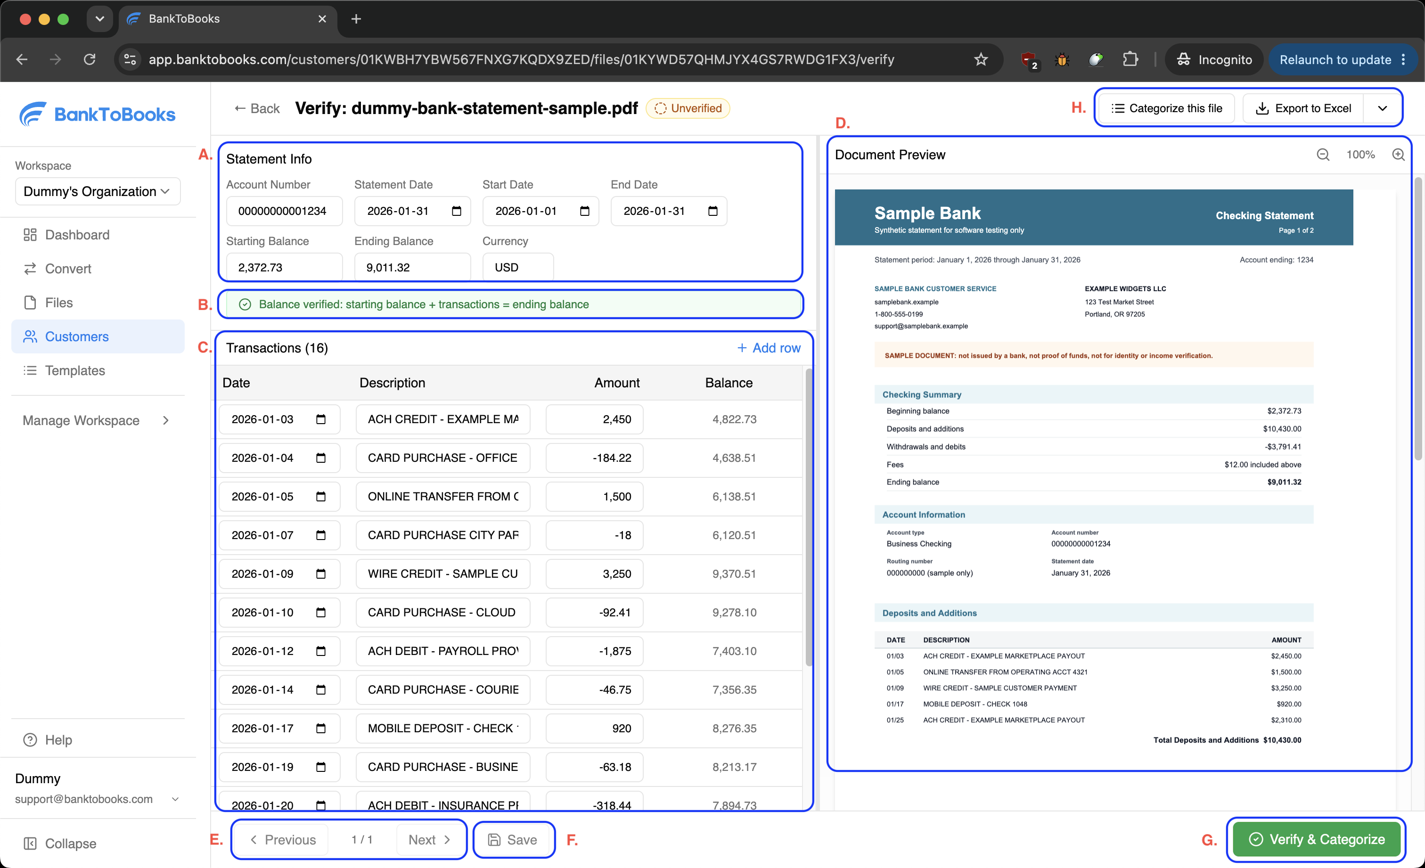Open calendar for 2026-01-07 transaction
The height and width of the screenshot is (868, 1425).
pyautogui.click(x=321, y=535)
